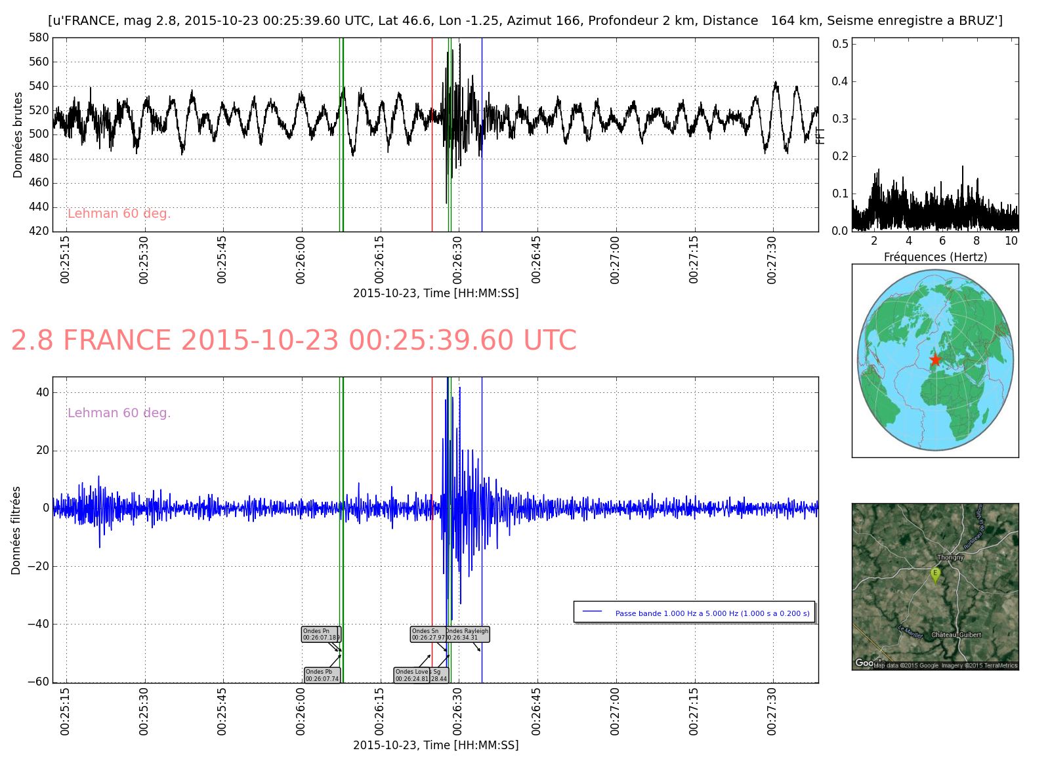Click the 'Données brutes' y-axis label
Image resolution: width=1050 pixels, height=759 pixels.
pyautogui.click(x=18, y=134)
